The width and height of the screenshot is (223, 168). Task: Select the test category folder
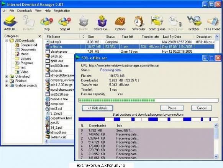tap(20, 67)
